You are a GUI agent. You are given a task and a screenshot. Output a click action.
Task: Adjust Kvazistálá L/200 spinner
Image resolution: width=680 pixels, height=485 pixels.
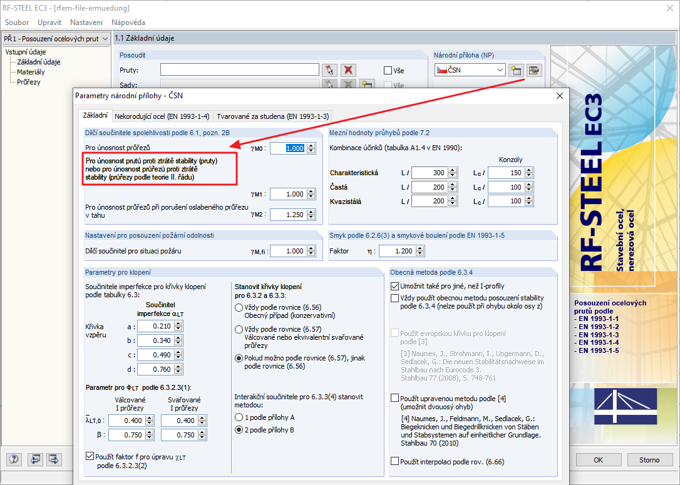[453, 201]
